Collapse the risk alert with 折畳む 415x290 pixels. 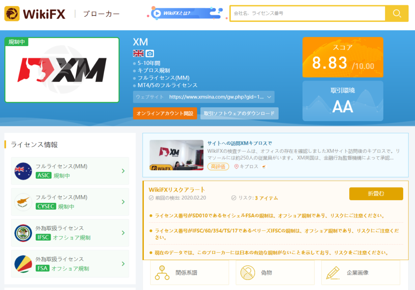click(x=376, y=194)
